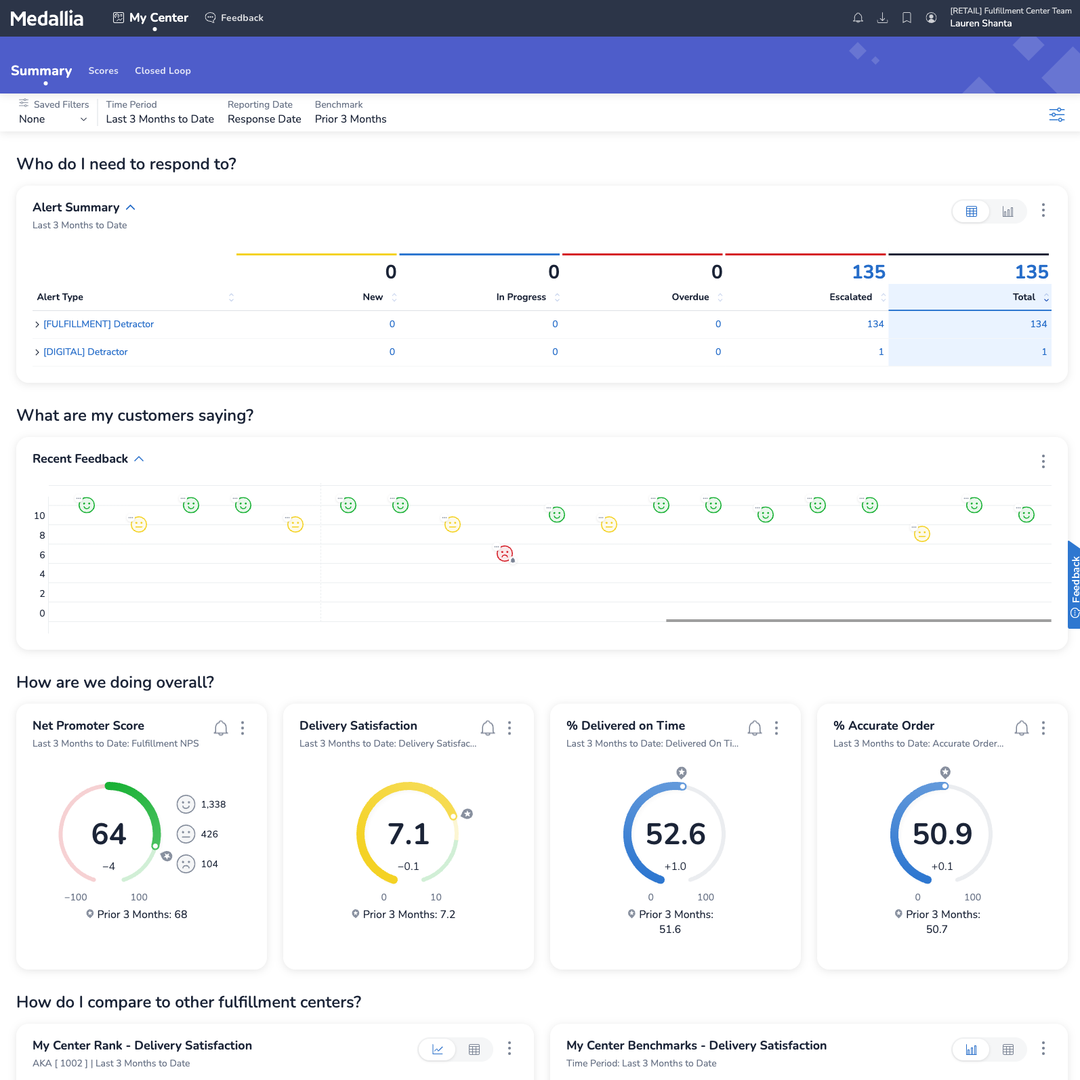
Task: Collapse the Recent Feedback section
Action: 139,459
